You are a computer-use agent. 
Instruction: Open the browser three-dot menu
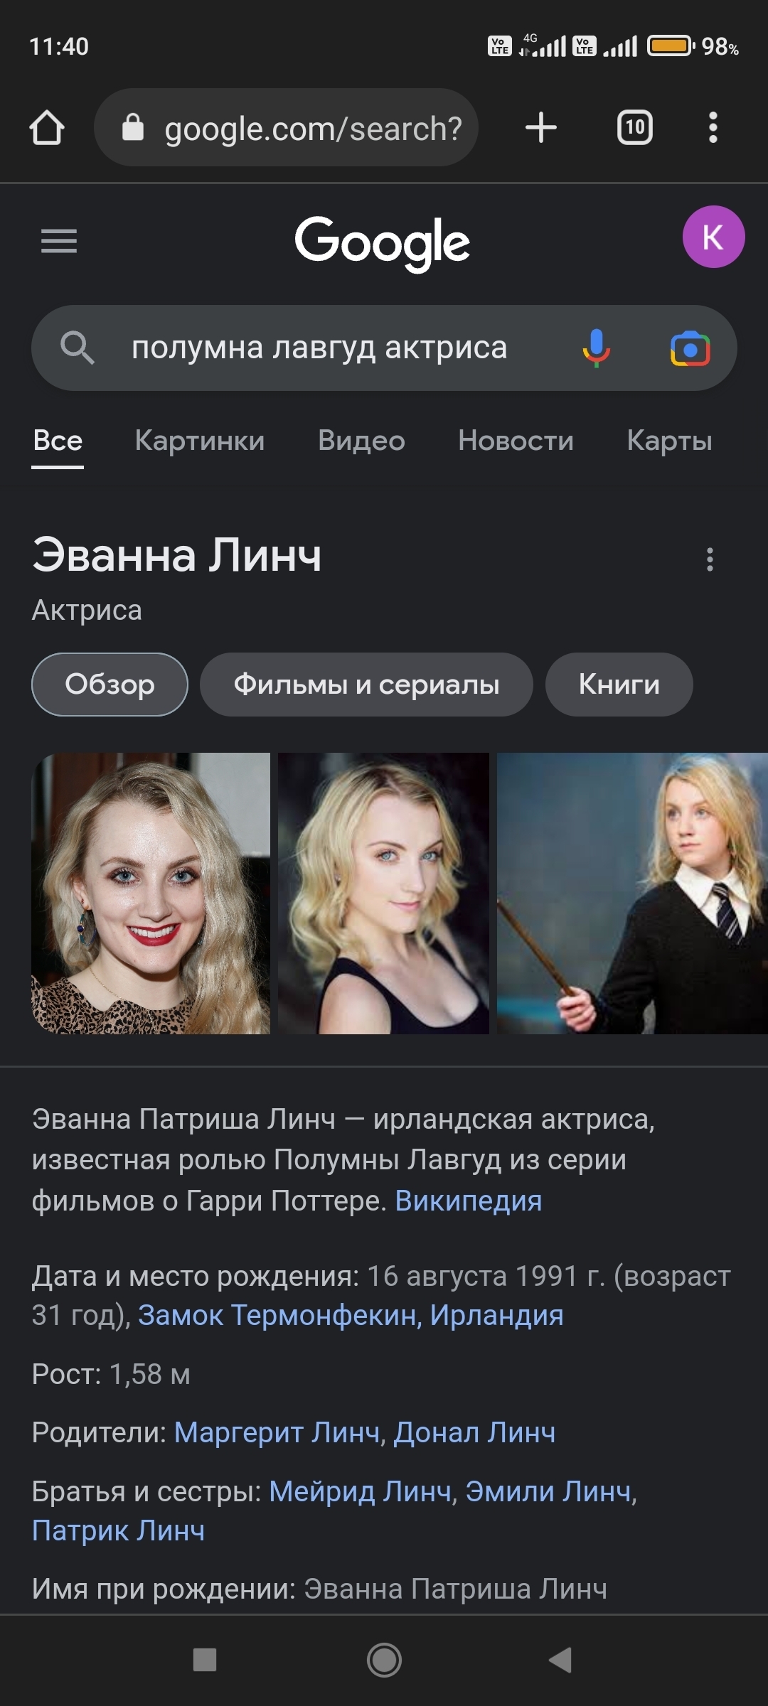coord(713,128)
